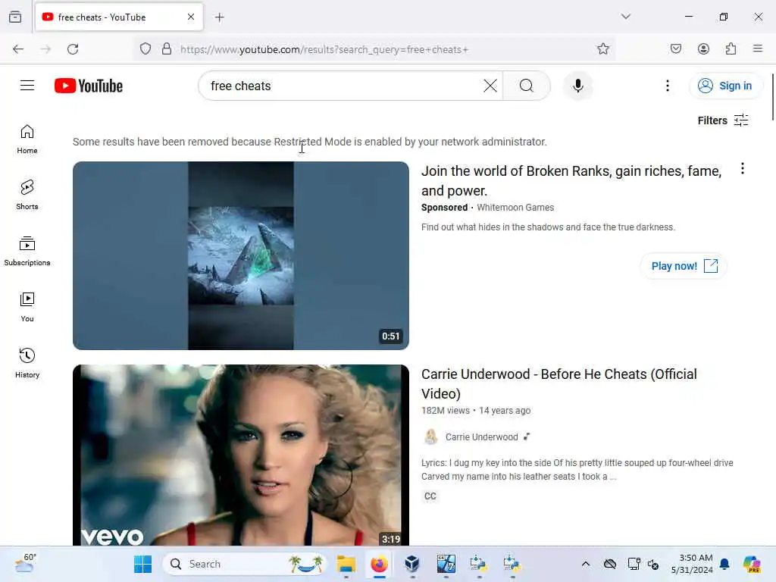Open the tracking protection shield icon
Image resolution: width=776 pixels, height=582 pixels.
[x=145, y=49]
